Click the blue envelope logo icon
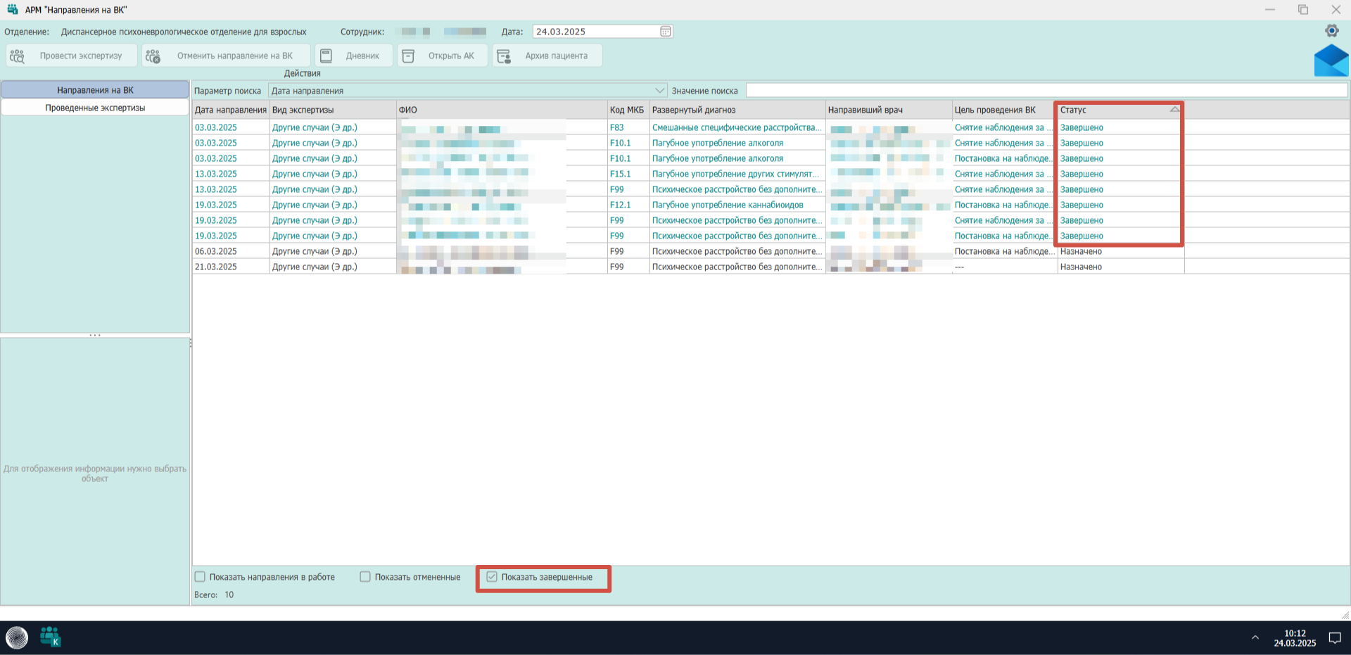 coord(1331,61)
